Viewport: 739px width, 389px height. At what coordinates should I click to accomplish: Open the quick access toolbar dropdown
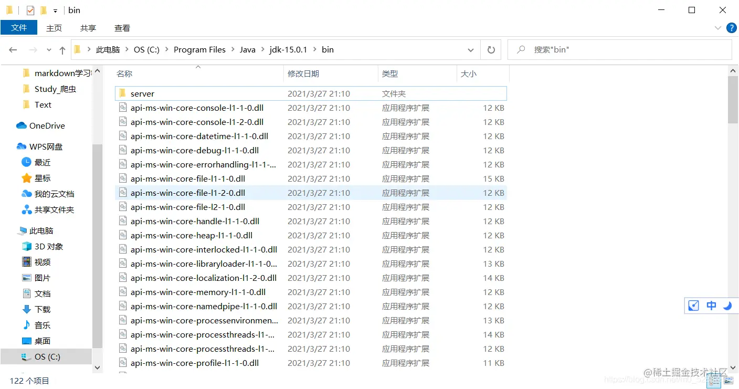click(55, 10)
